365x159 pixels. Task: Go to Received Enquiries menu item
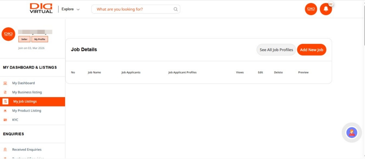[x=27, y=150]
